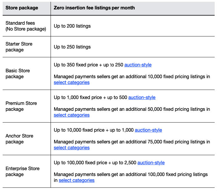Viewport: 217px width, 191px height.
Task: Click the Store package column header
Action: [x=22, y=8]
